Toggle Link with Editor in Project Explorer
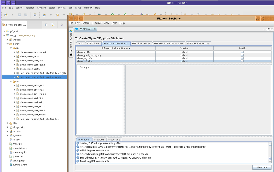 pyautogui.click(x=53, y=25)
